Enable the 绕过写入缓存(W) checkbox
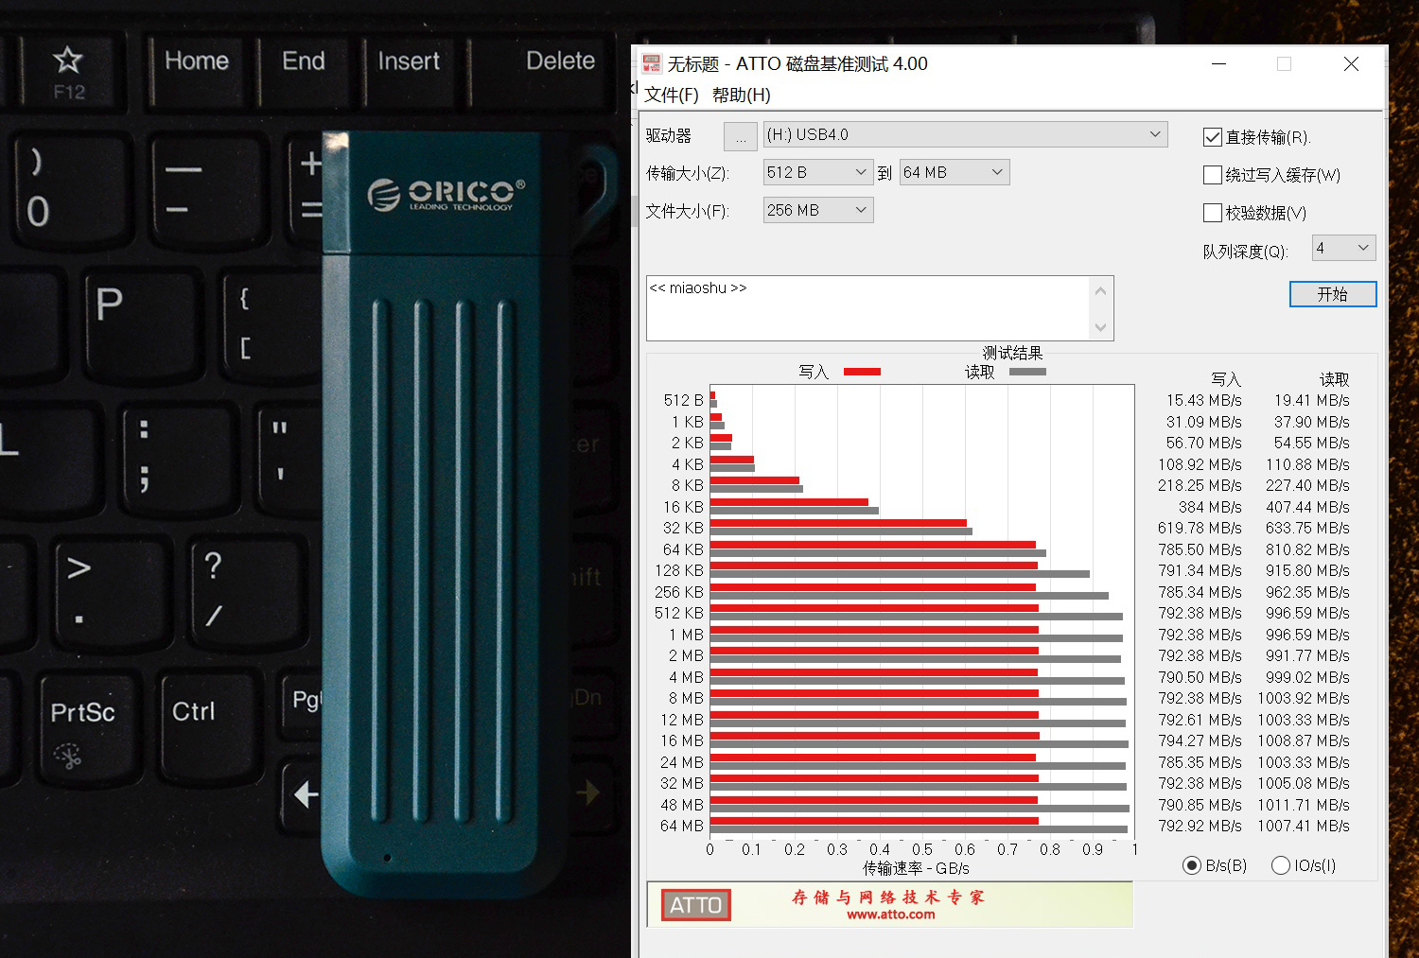This screenshot has width=1419, height=958. tap(1213, 175)
